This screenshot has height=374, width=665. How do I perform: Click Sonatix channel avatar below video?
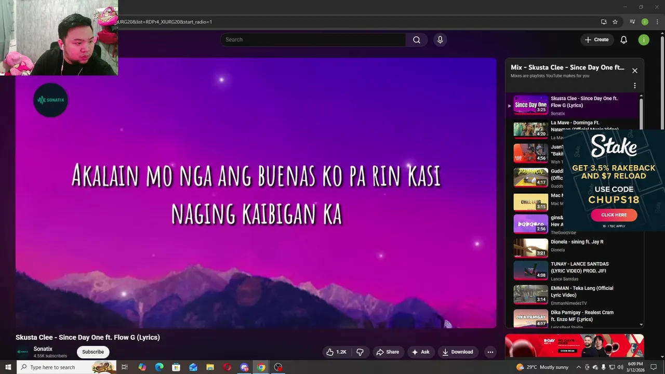click(x=22, y=352)
